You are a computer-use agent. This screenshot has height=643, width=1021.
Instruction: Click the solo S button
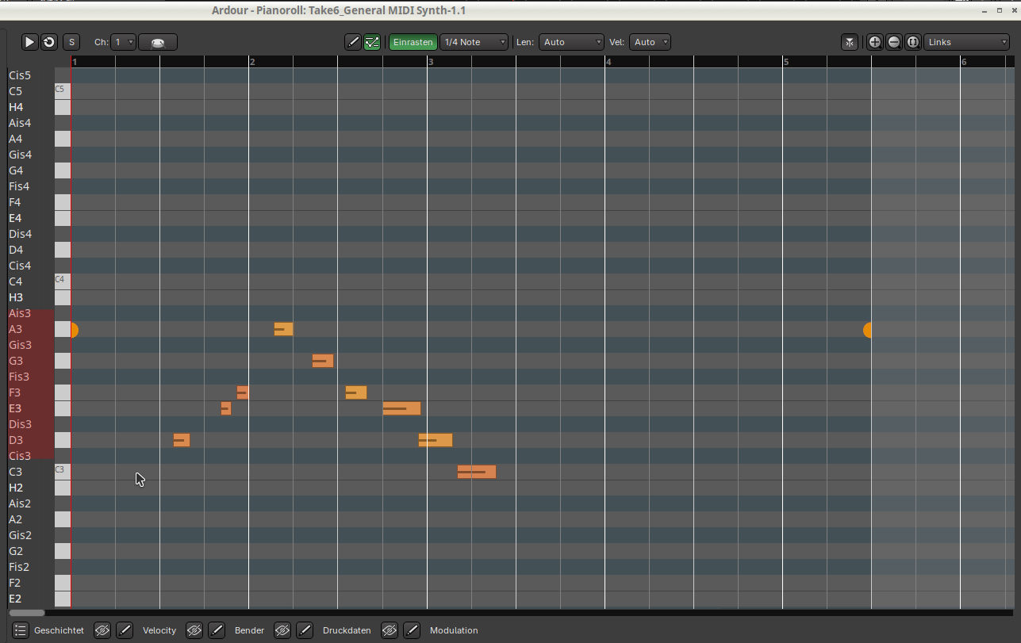71,42
